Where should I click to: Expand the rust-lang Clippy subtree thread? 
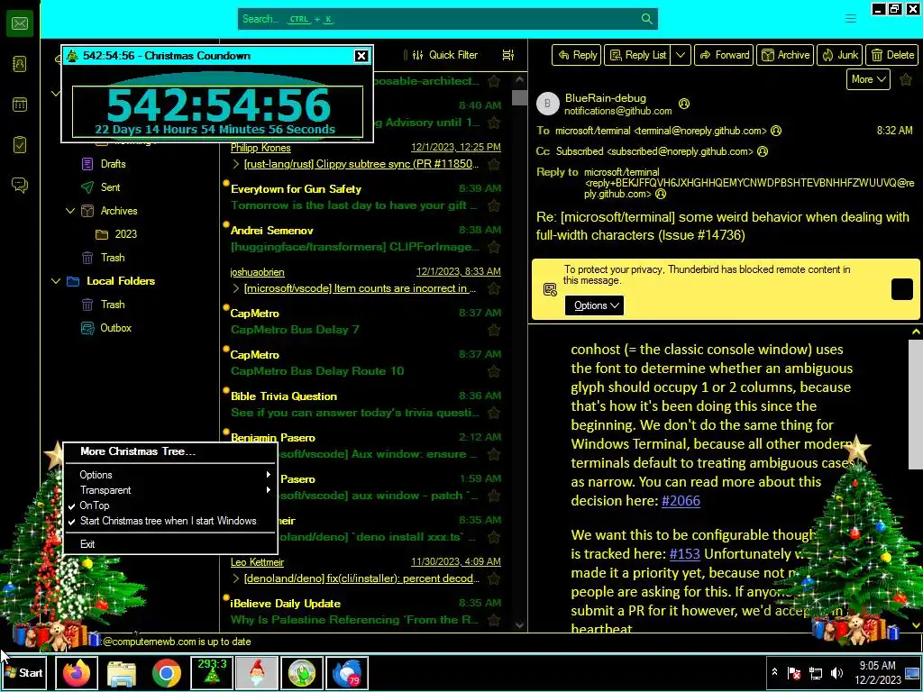point(235,164)
